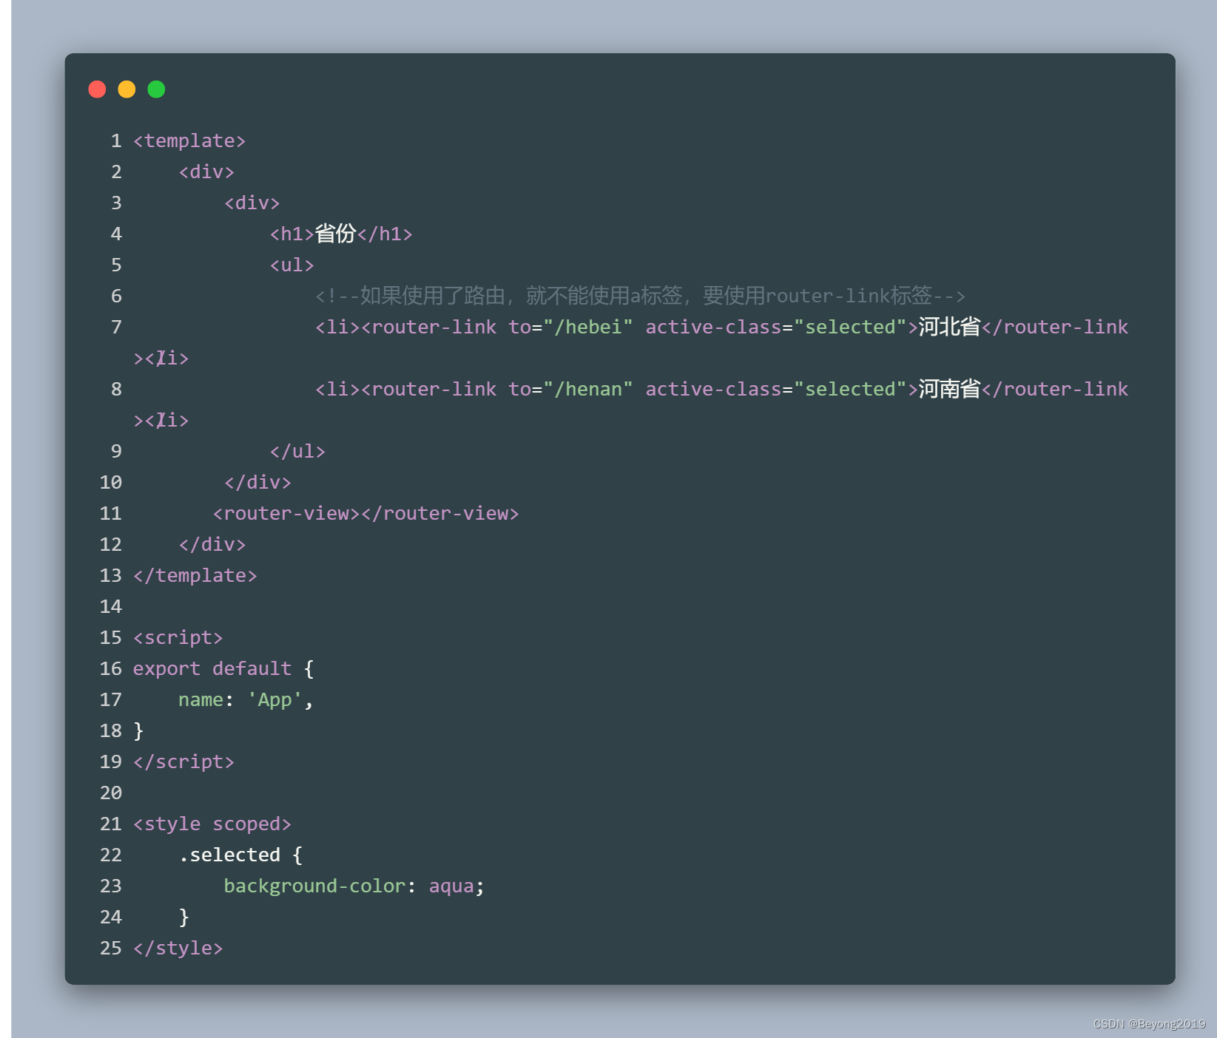The image size is (1217, 1038).
Task: Click the 河南省 link text
Action: point(949,389)
